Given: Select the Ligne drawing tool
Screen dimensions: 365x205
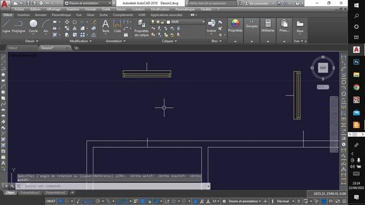Looking at the screenshot, I should [x=6, y=26].
